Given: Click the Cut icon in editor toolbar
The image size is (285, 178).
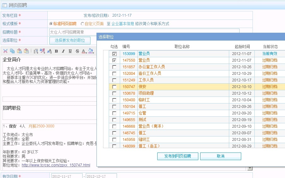Looking at the screenshot, I should coord(5,51).
